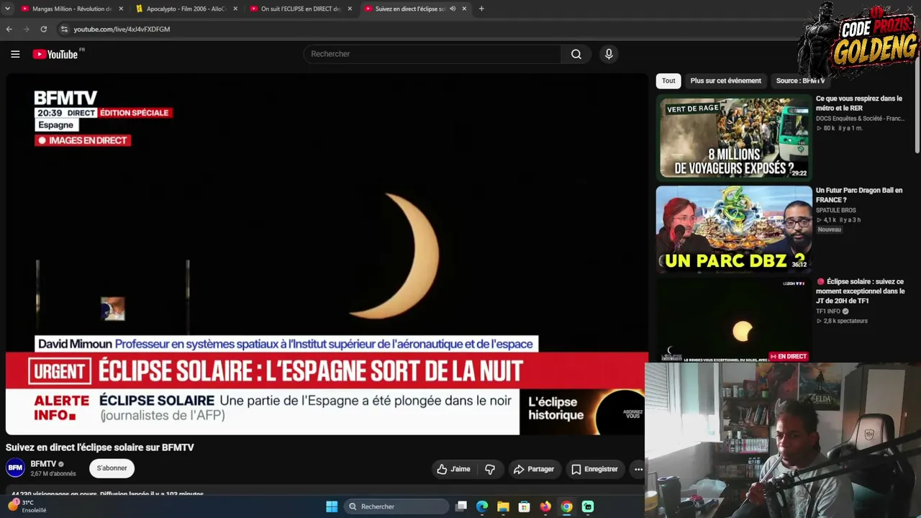Click the video title Suivez en direct l'éclipse
Viewport: 921px width, 518px height.
click(x=100, y=447)
